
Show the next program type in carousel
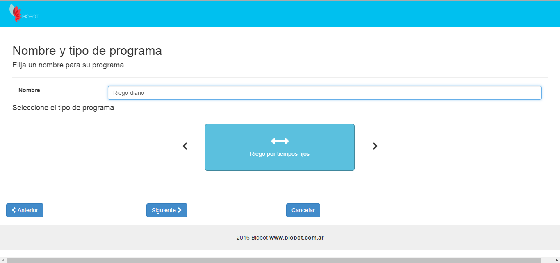tap(375, 146)
